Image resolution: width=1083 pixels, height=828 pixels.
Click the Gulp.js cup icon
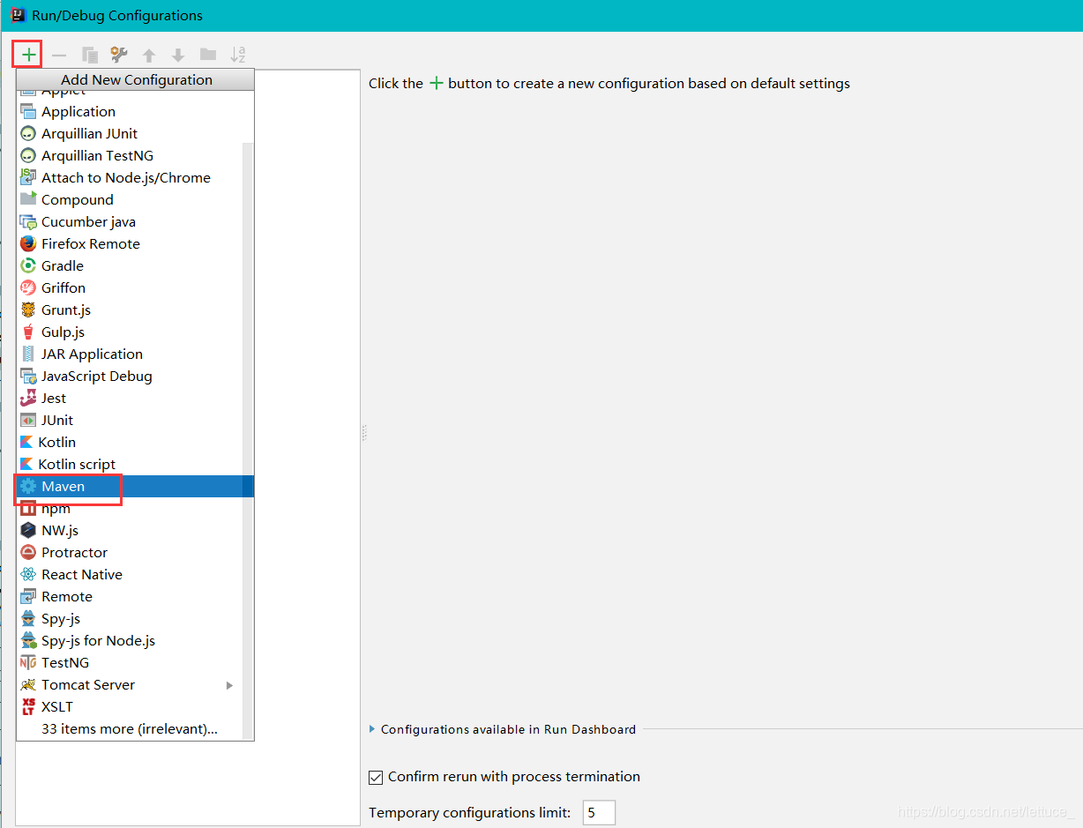click(x=28, y=332)
